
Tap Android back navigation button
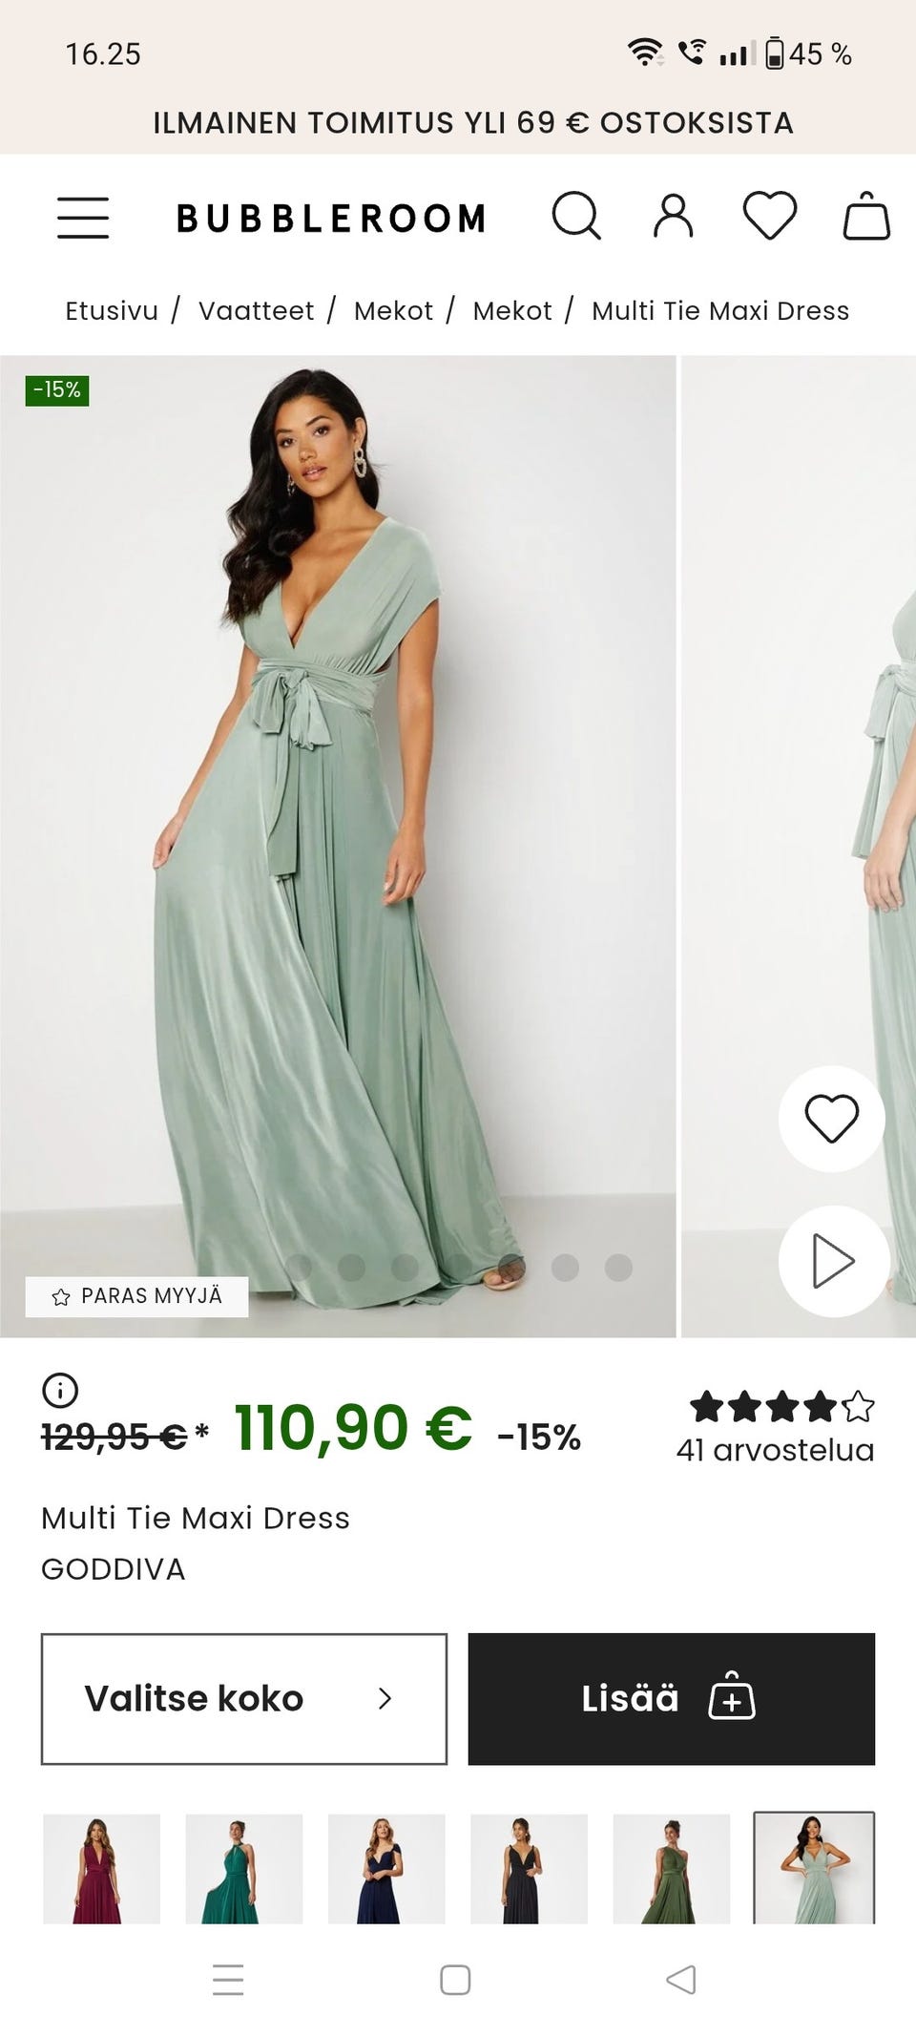680,1980
